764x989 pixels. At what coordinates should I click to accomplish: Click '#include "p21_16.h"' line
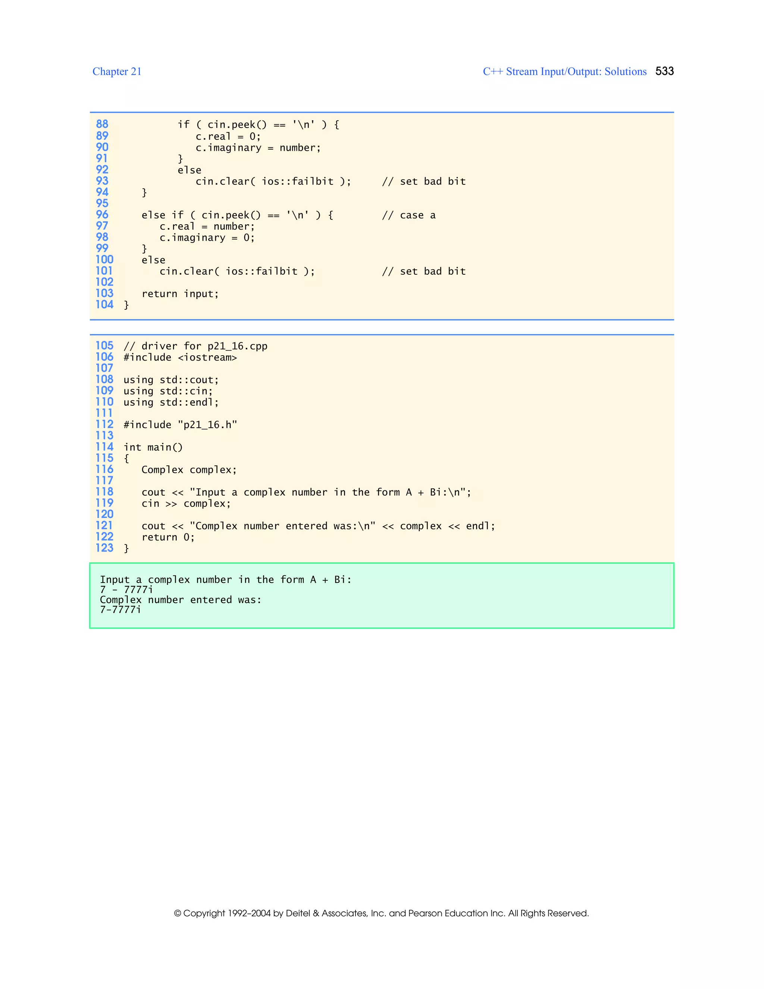pyautogui.click(x=180, y=425)
